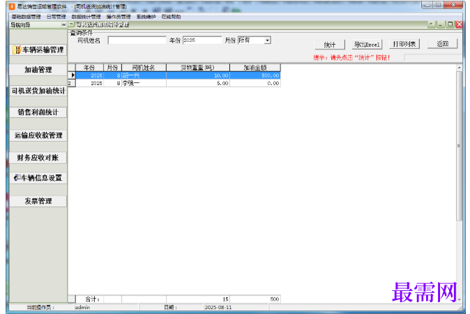The height and width of the screenshot is (314, 470).
Task: Click the 货物重量(吨) column header
Action: pos(198,68)
